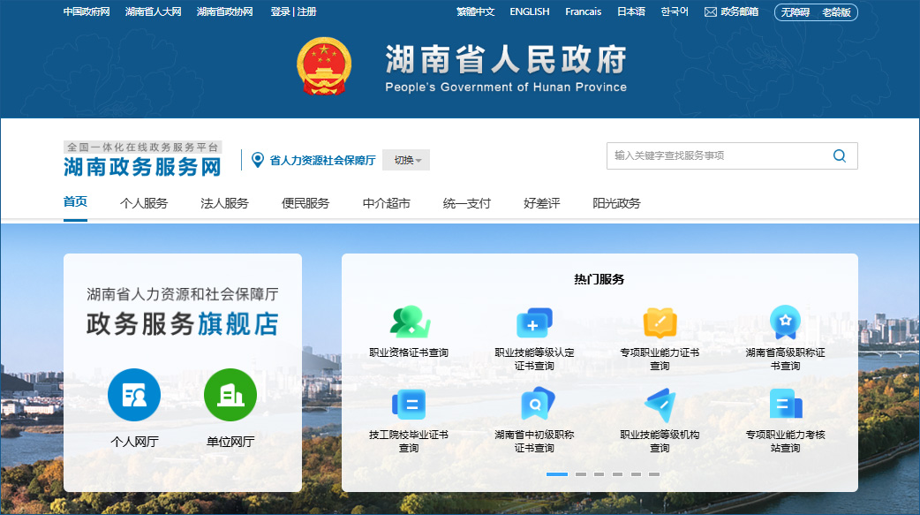
Task: Go to the fourth carousel page indicator
Action: click(617, 473)
